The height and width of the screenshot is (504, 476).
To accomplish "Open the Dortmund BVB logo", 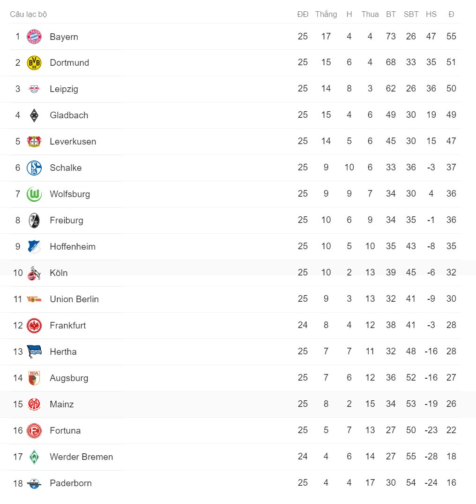I will pos(34,63).
